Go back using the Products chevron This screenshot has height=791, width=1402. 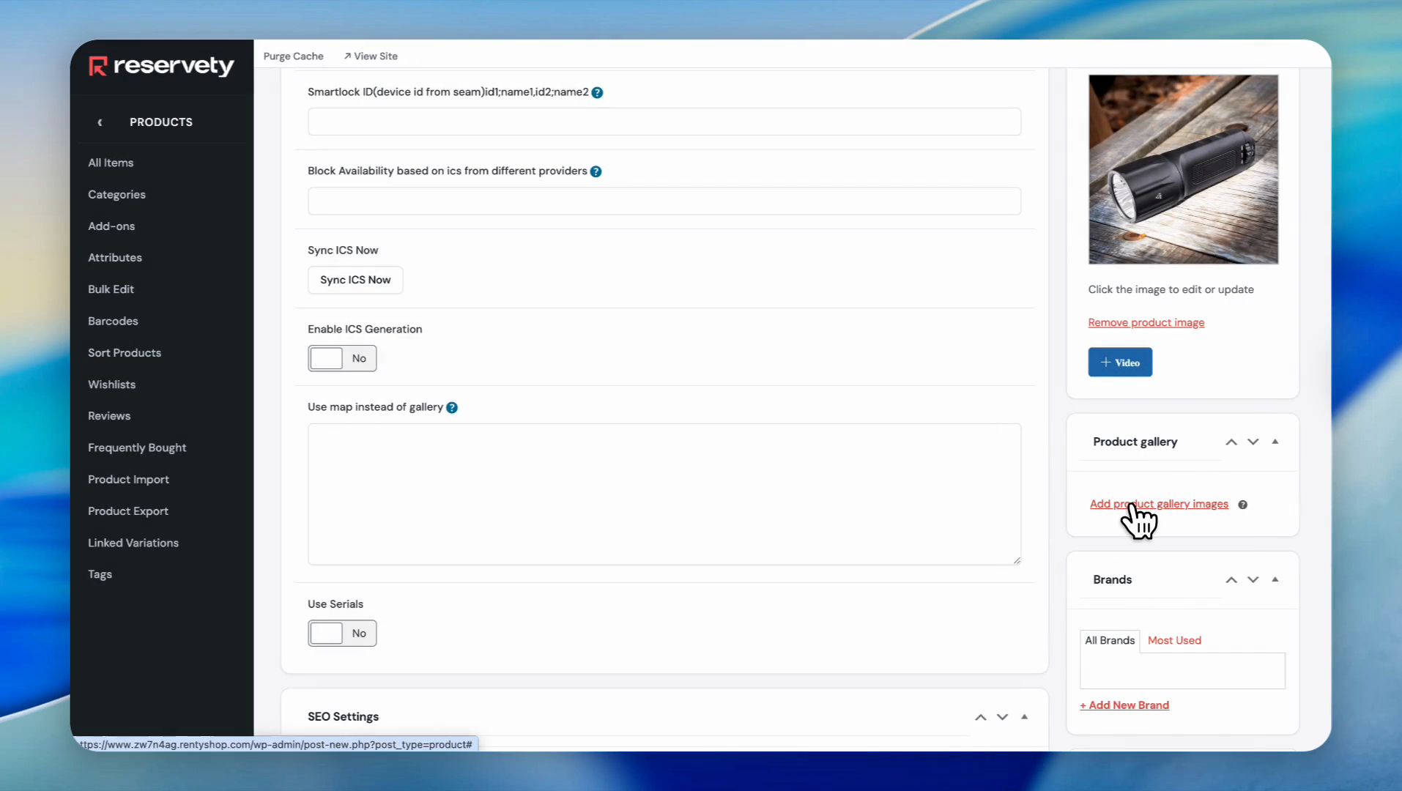[100, 122]
